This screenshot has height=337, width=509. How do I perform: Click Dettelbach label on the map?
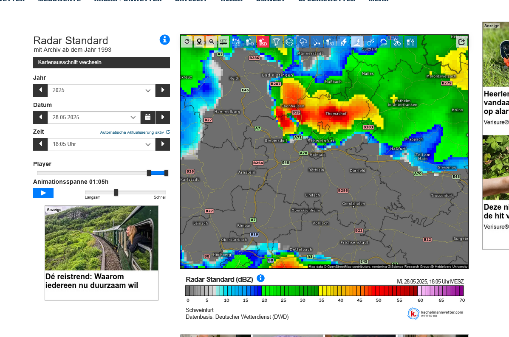pos(300,250)
